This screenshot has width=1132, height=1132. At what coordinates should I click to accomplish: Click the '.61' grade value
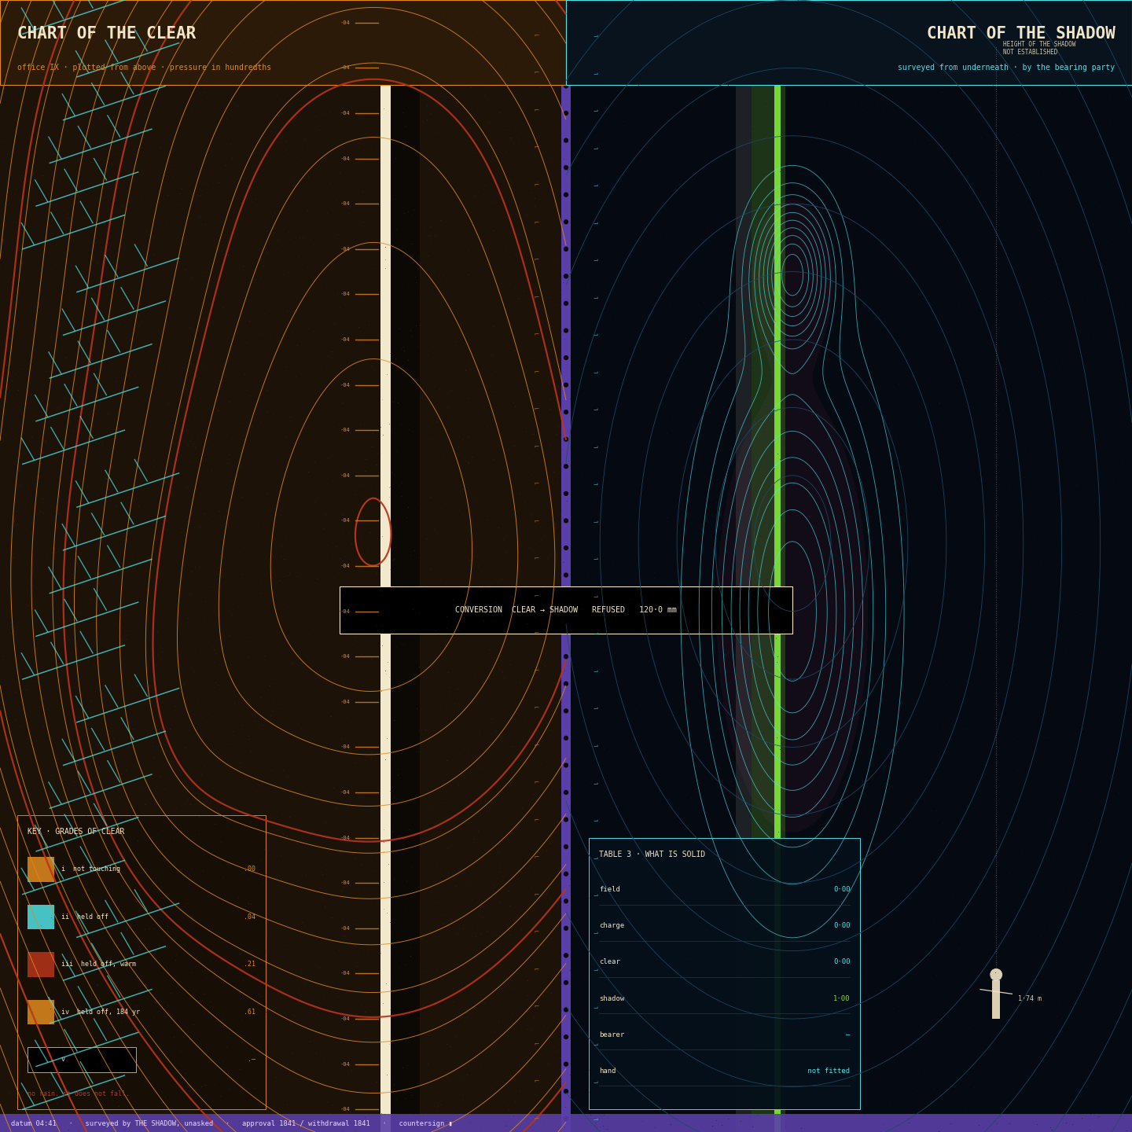pos(249,1012)
